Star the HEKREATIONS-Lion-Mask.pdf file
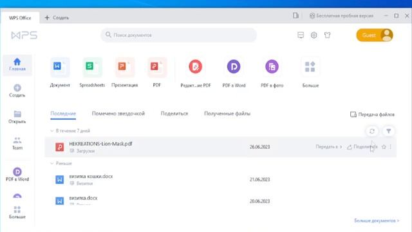Viewport: 412px width, 232px height. pyautogui.click(x=384, y=147)
